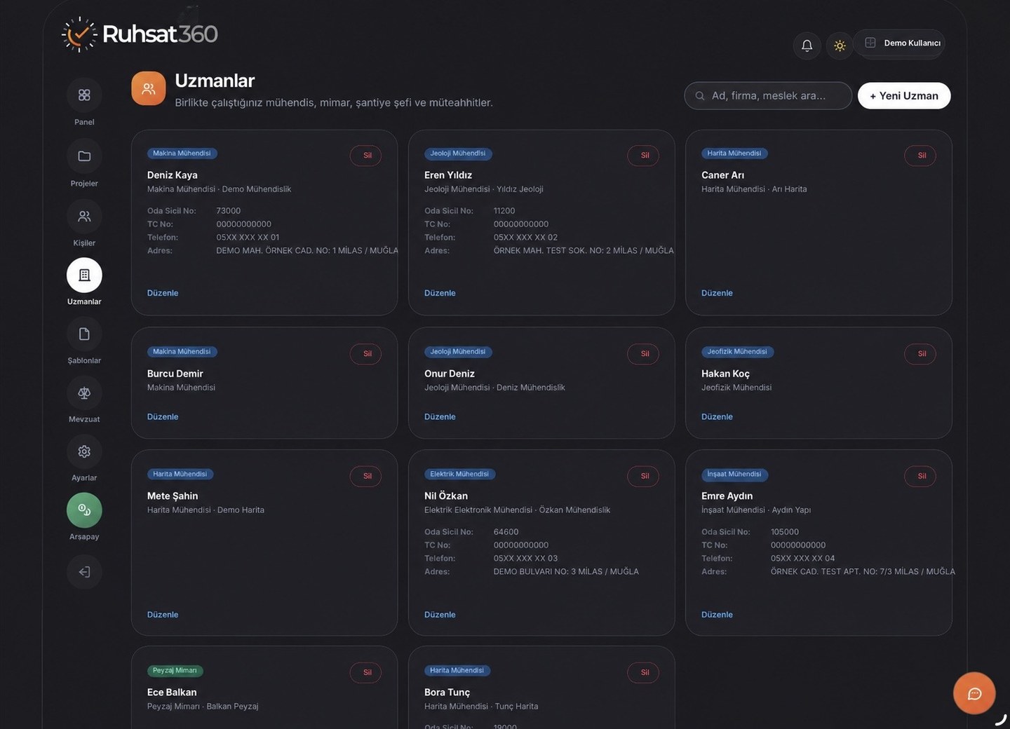The image size is (1010, 729).
Task: Open the orange chat support bubble
Action: click(974, 693)
